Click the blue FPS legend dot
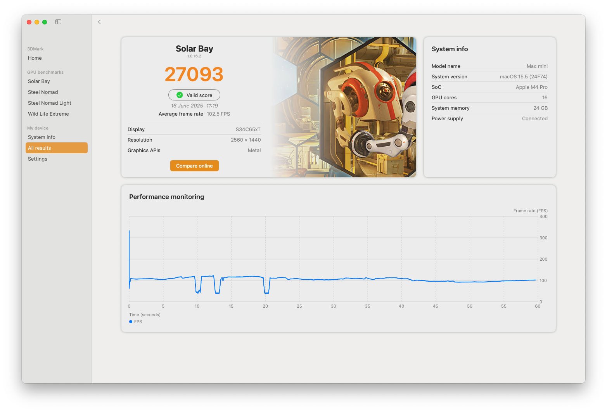 [x=131, y=322]
